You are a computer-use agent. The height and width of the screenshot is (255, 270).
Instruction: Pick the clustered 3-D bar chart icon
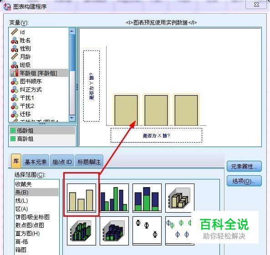82,231
